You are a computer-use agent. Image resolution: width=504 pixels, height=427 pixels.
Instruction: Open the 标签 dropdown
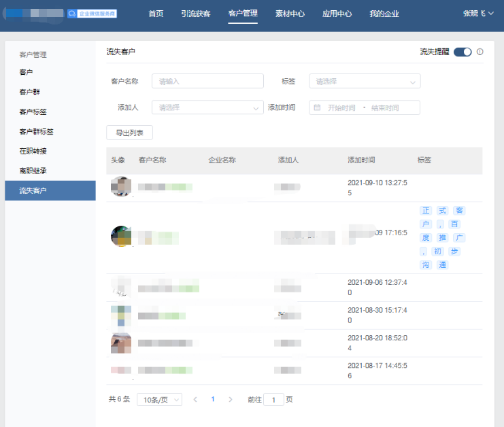365,82
